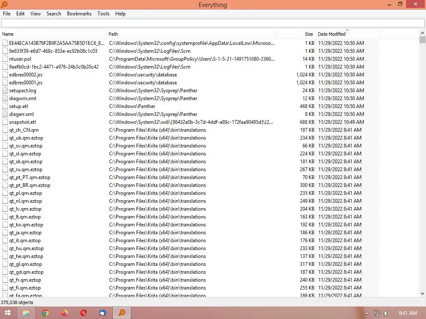The width and height of the screenshot is (426, 319).
Task: Select the file icon of qt_pt_BR.qm.eztop
Action: [x=5, y=185]
